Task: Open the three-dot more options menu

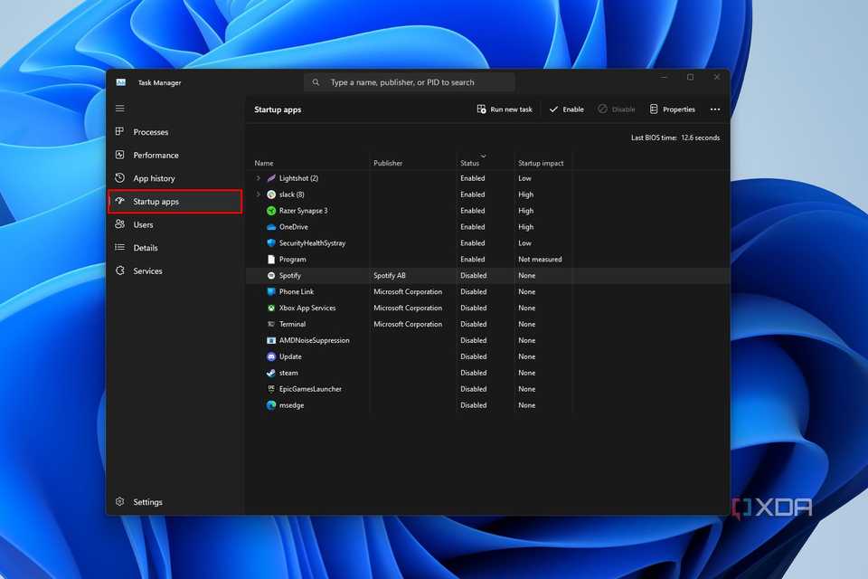Action: tap(715, 109)
